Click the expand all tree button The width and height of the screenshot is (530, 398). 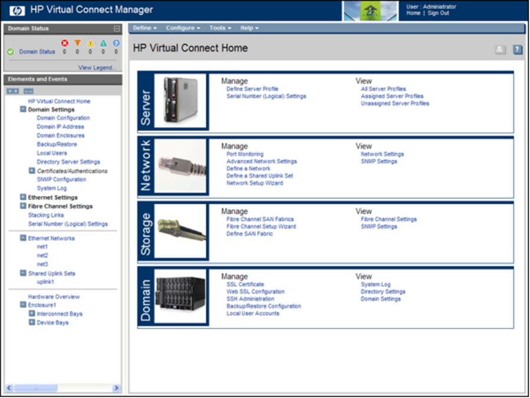(x=13, y=91)
